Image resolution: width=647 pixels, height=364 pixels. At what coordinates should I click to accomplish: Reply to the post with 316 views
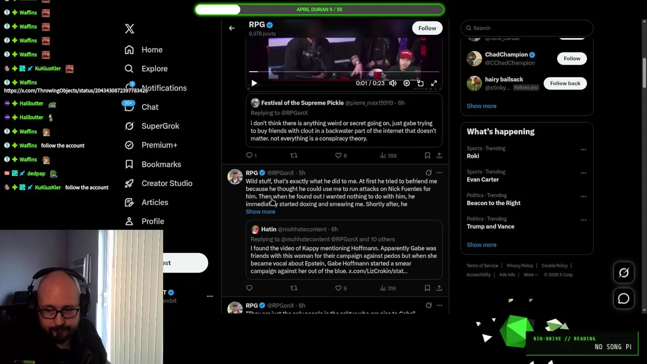(249, 288)
